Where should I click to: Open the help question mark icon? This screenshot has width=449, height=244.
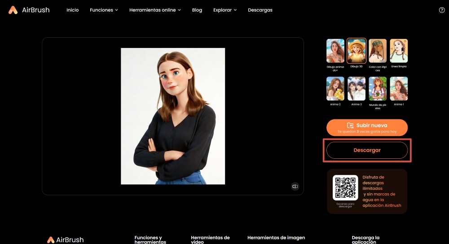[442, 10]
